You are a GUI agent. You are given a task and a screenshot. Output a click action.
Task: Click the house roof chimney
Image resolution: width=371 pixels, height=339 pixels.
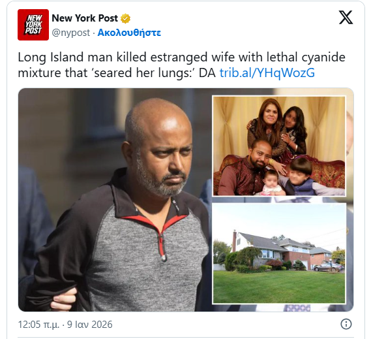pos(235,240)
